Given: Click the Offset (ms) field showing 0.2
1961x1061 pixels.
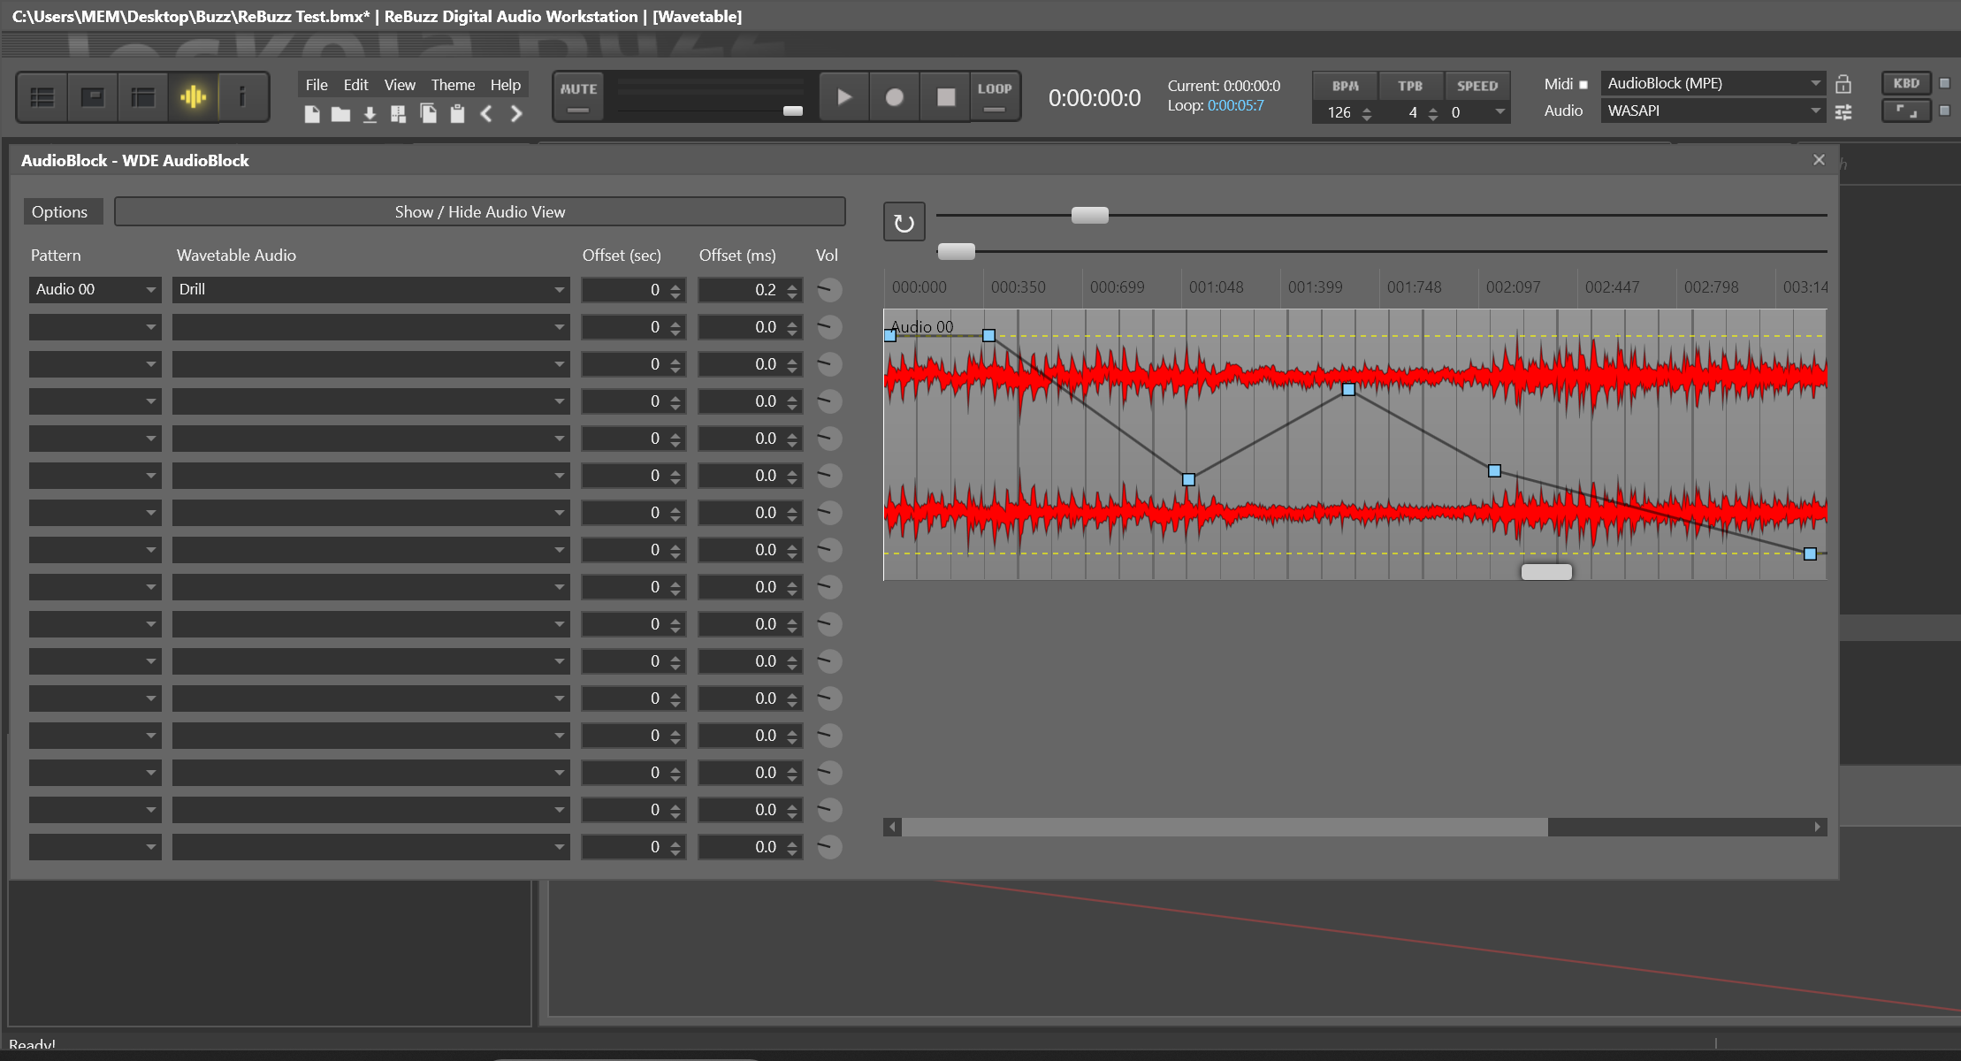Looking at the screenshot, I should coord(750,290).
